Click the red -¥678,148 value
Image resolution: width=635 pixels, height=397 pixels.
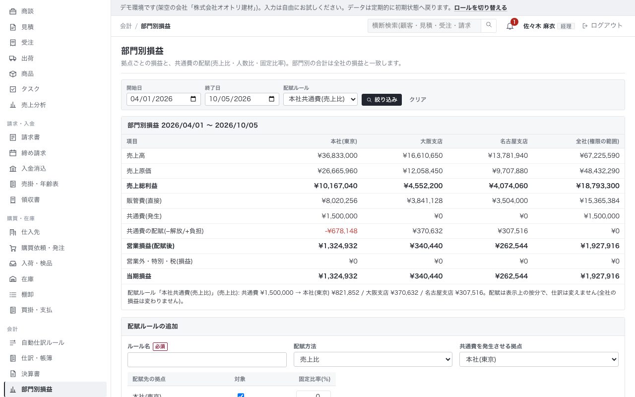coord(341,231)
